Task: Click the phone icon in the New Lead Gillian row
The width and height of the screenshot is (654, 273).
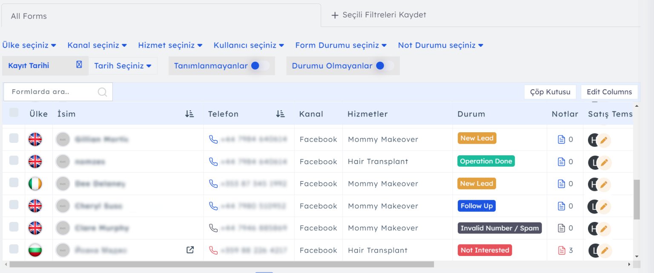Action: [213, 139]
